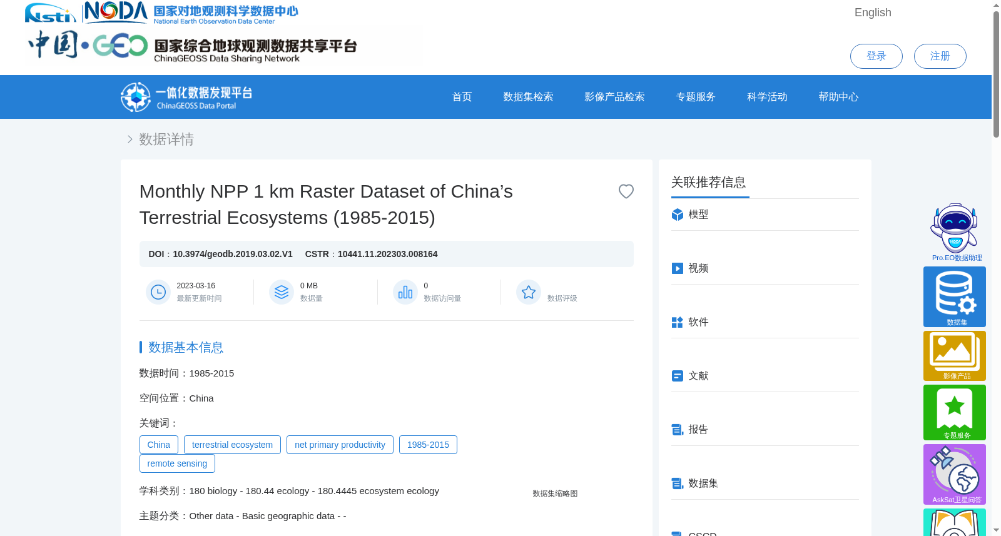The width and height of the screenshot is (1001, 536).
Task: Click the 数据基本信息 section heading
Action: pyautogui.click(x=186, y=347)
